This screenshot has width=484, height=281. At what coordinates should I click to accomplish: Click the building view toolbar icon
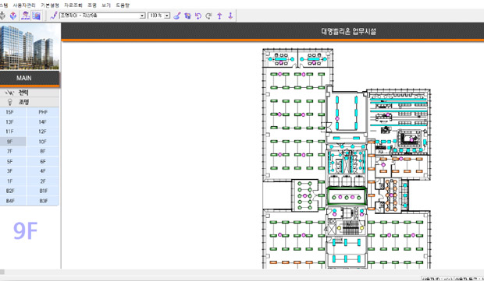[187, 16]
